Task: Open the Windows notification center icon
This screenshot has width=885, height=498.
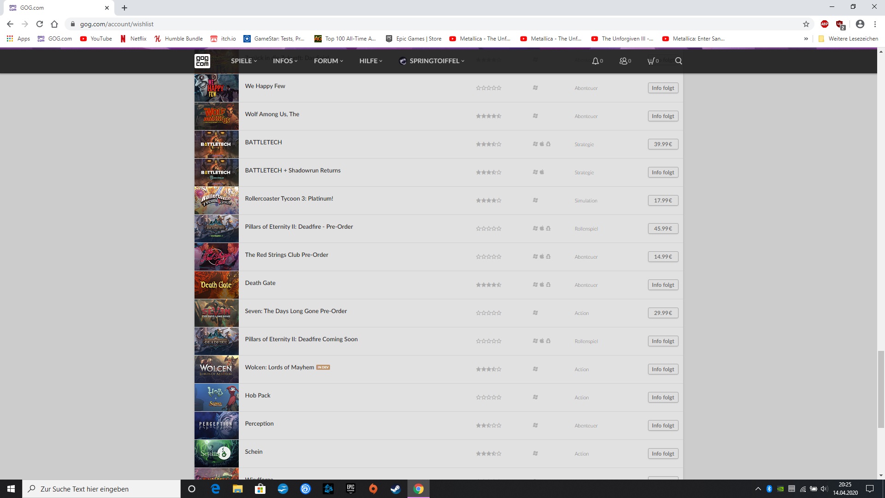Action: 870,489
